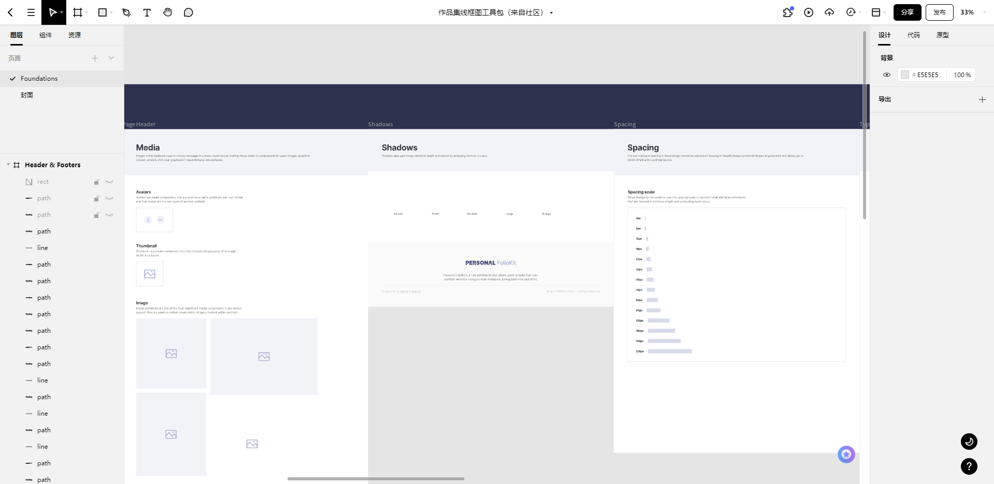Viewport: 994px width, 484px height.
Task: Collapse the Header & Footers layer group
Action: [x=8, y=165]
